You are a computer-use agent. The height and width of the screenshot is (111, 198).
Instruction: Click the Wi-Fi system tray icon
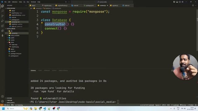(182, 109)
